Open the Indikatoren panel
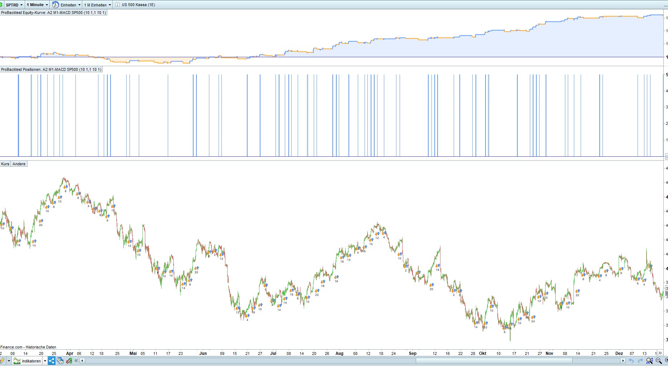 point(27,361)
